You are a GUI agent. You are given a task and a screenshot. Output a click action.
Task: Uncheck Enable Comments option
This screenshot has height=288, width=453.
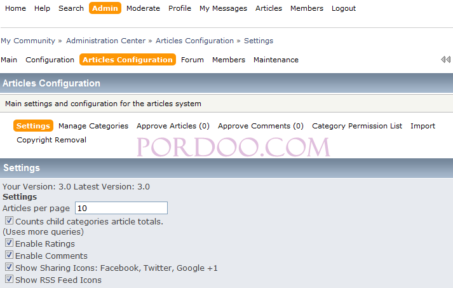click(x=9, y=255)
